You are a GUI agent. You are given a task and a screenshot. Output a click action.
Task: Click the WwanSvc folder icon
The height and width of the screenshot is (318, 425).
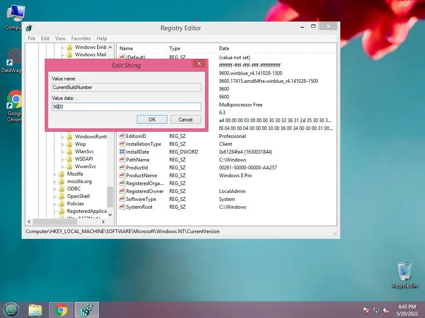pyautogui.click(x=70, y=166)
